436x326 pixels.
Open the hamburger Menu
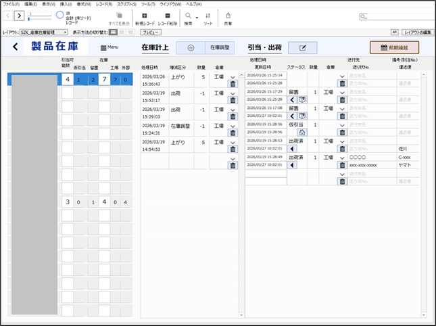pyautogui.click(x=110, y=47)
